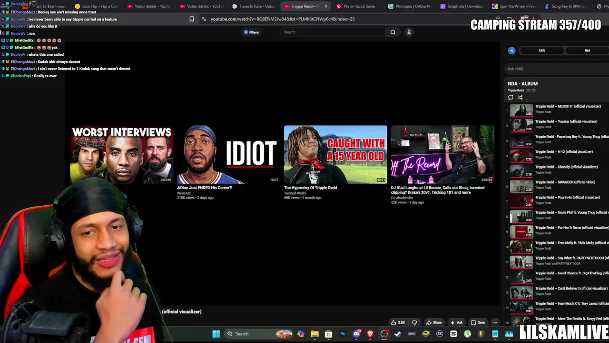
Task: Open FL Studio from the taskbar
Action: (x=481, y=334)
